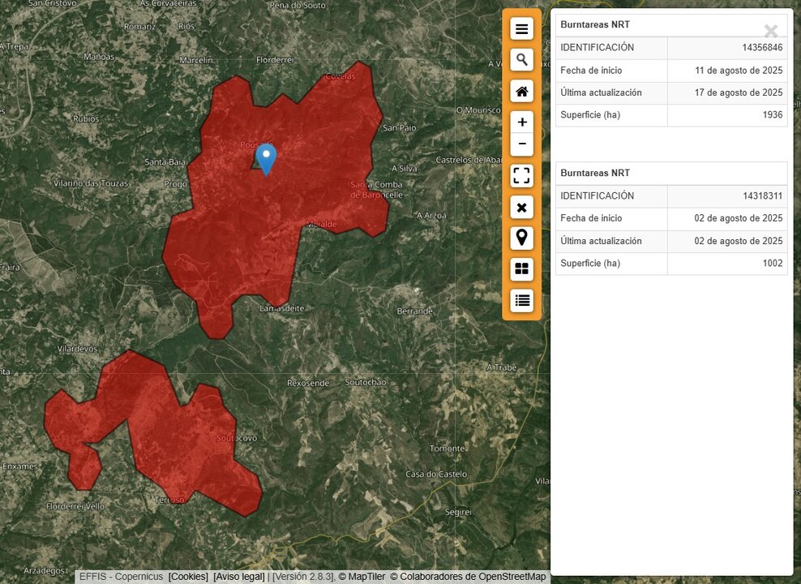The height and width of the screenshot is (584, 801).
Task: Open the Aviso legal link
Action: click(239, 577)
